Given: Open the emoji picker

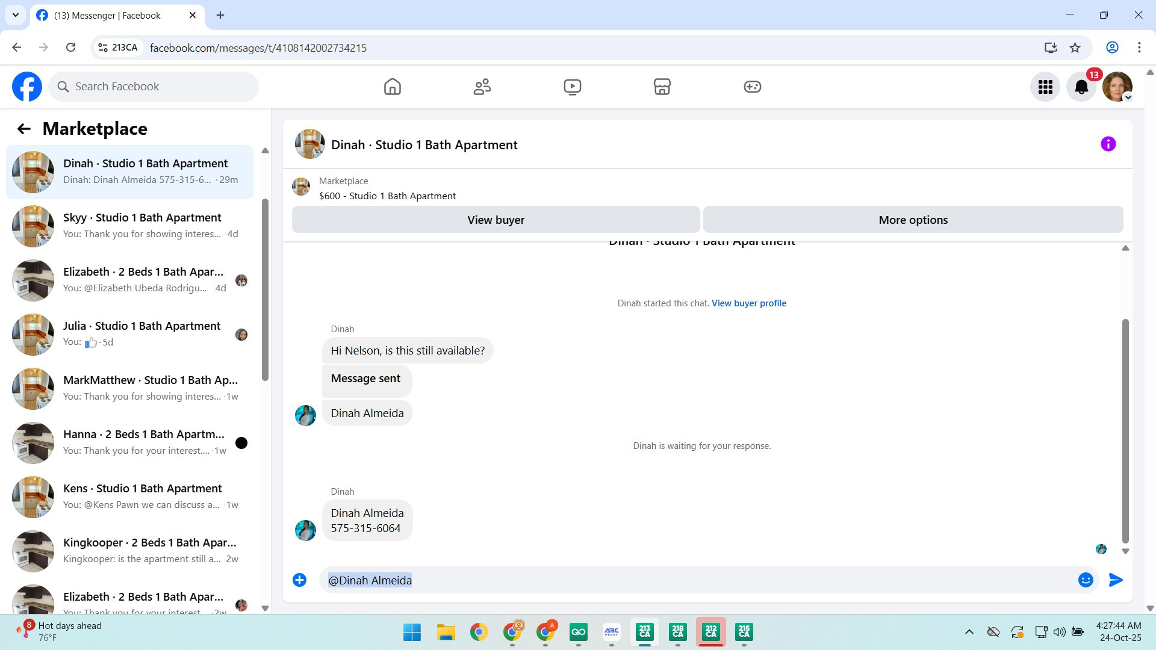Looking at the screenshot, I should point(1086,580).
